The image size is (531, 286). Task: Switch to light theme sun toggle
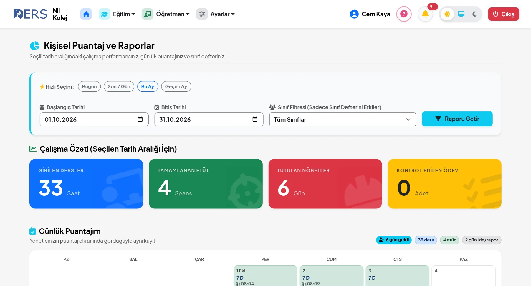[x=447, y=14]
